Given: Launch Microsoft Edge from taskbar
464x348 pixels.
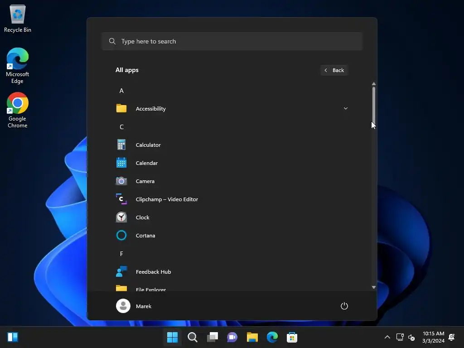Looking at the screenshot, I should [x=272, y=337].
